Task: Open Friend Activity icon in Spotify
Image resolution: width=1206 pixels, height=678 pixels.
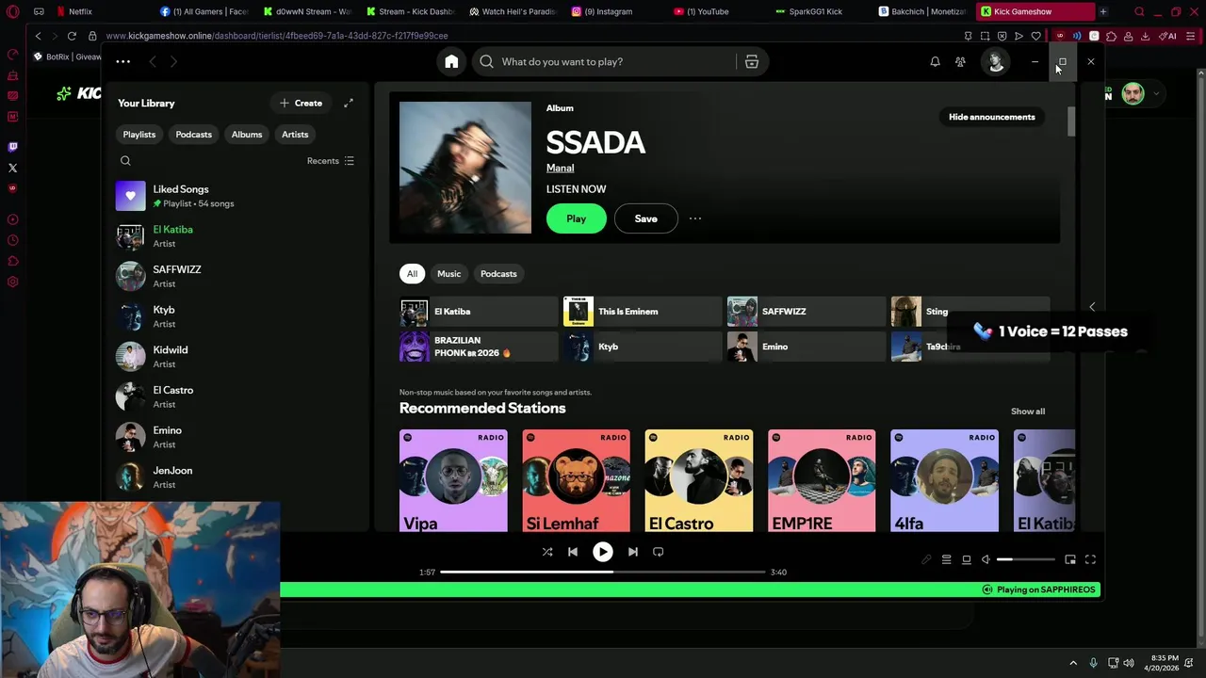Action: coord(960,61)
